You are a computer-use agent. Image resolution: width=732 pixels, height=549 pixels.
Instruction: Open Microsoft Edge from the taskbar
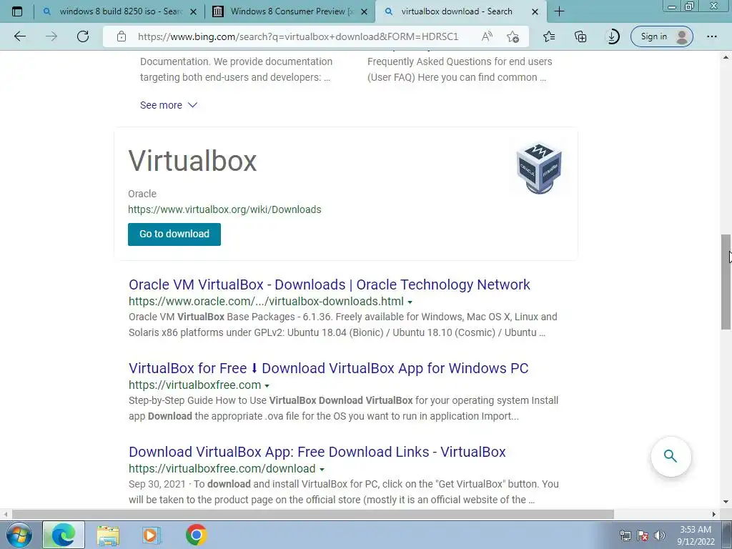point(64,535)
